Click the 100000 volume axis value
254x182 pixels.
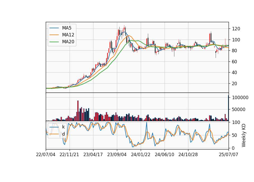tap(240, 98)
